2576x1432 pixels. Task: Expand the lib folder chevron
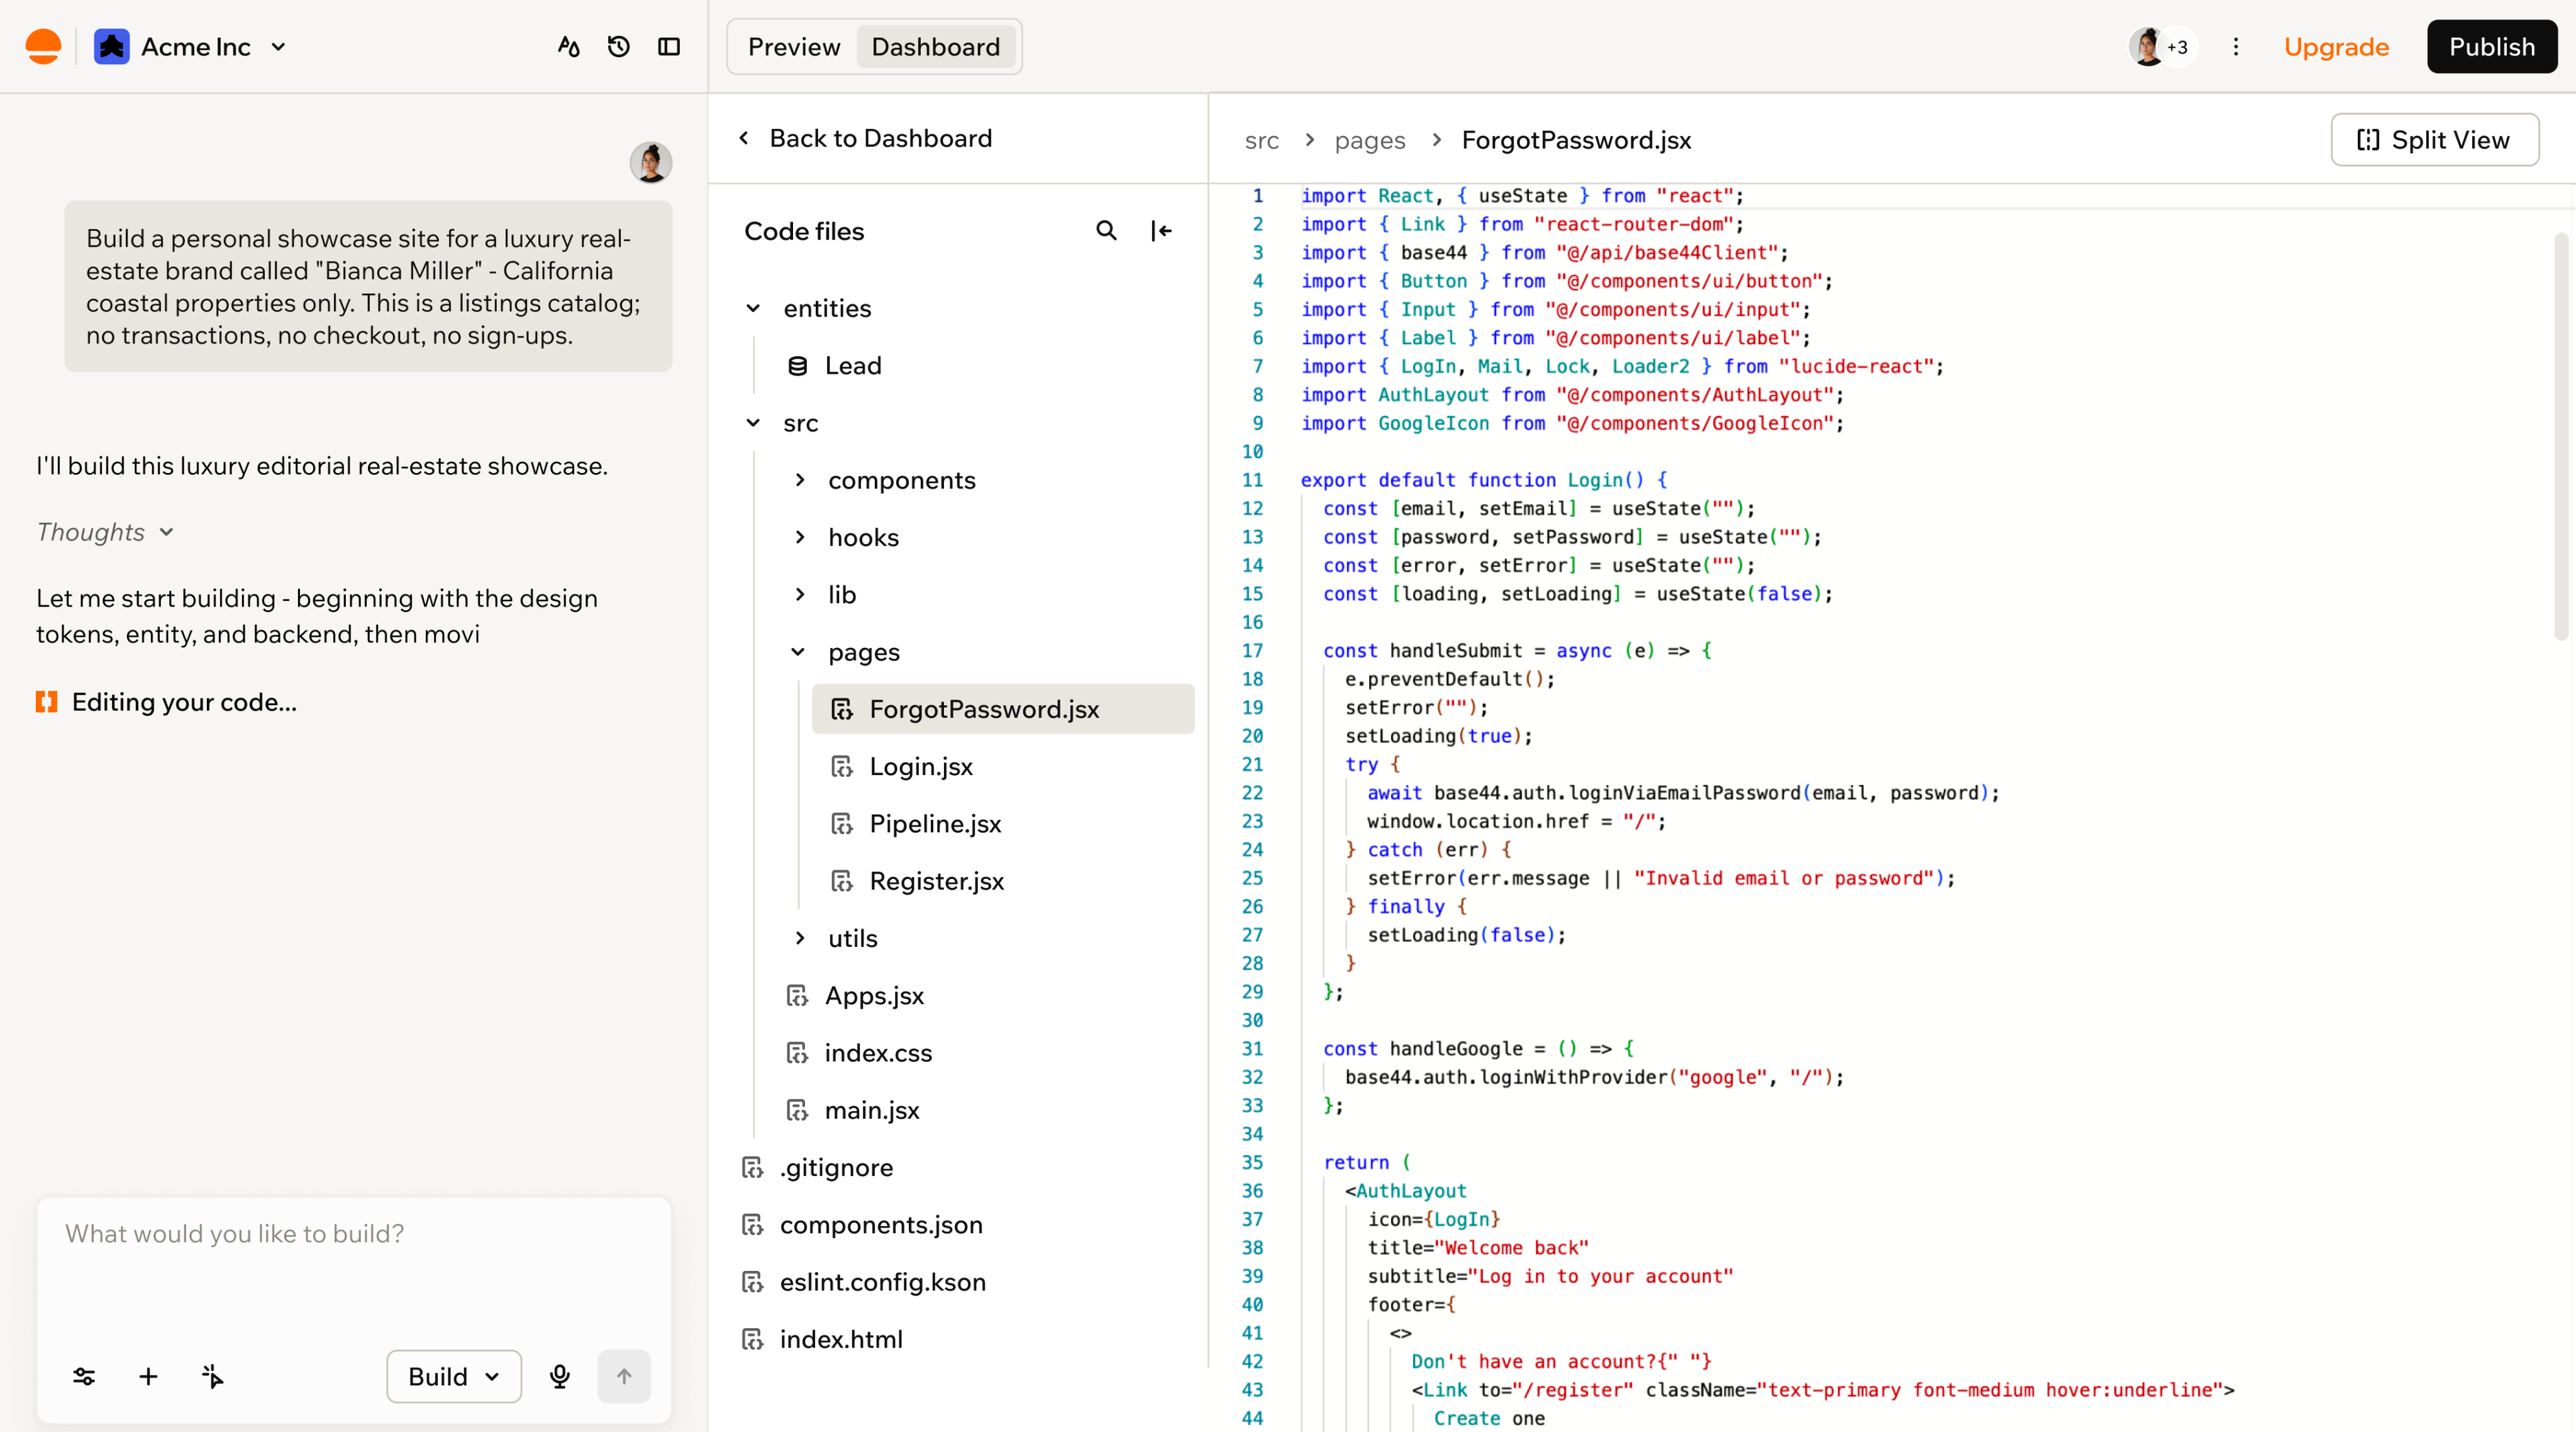(x=799, y=595)
